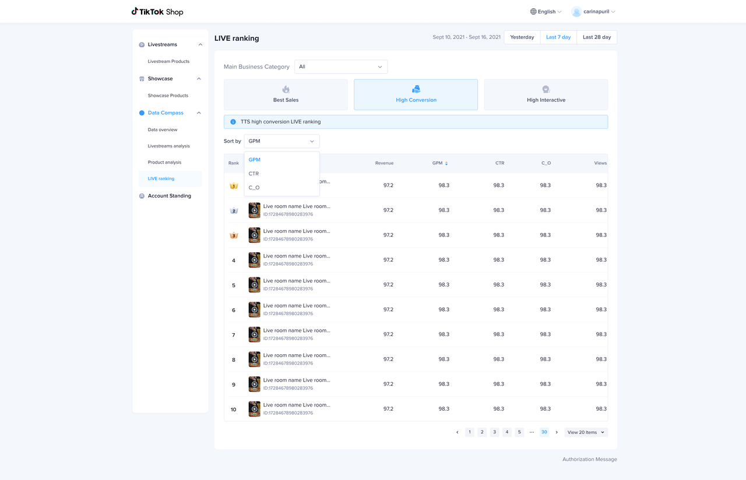The width and height of the screenshot is (746, 480).
Task: Switch to the Best Sales tab
Action: (286, 94)
